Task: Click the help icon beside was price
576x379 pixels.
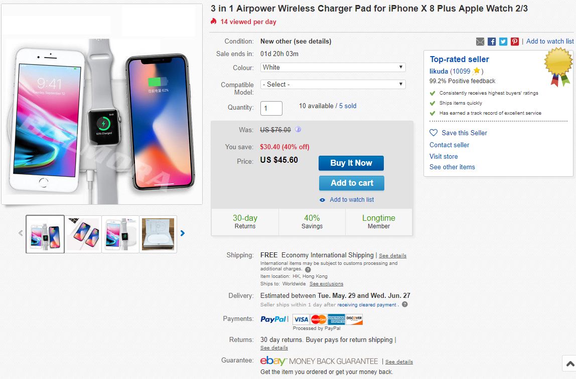Action: coord(298,130)
